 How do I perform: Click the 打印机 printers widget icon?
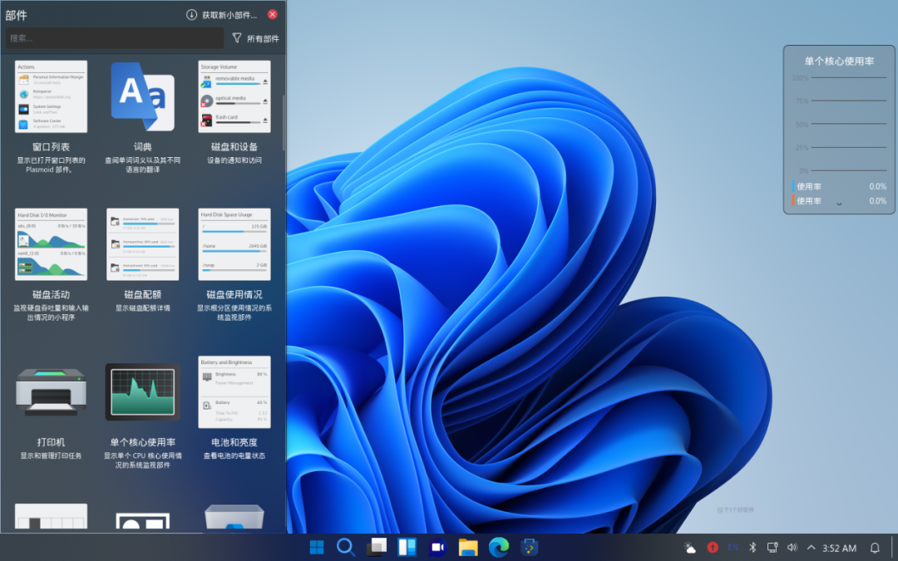51,391
